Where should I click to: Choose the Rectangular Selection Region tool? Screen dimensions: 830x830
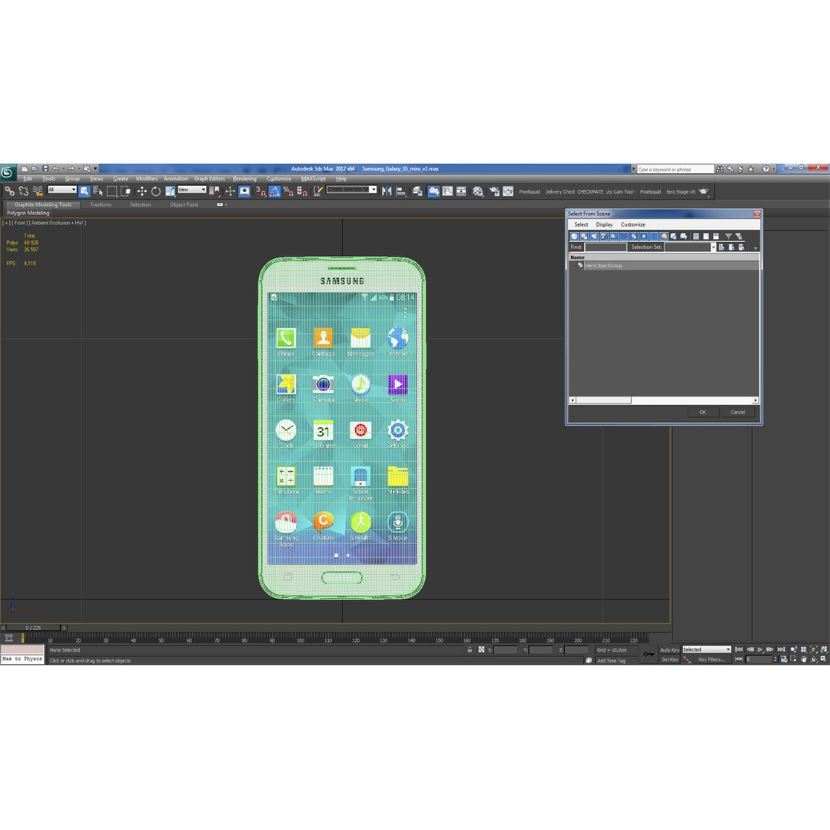click(111, 191)
